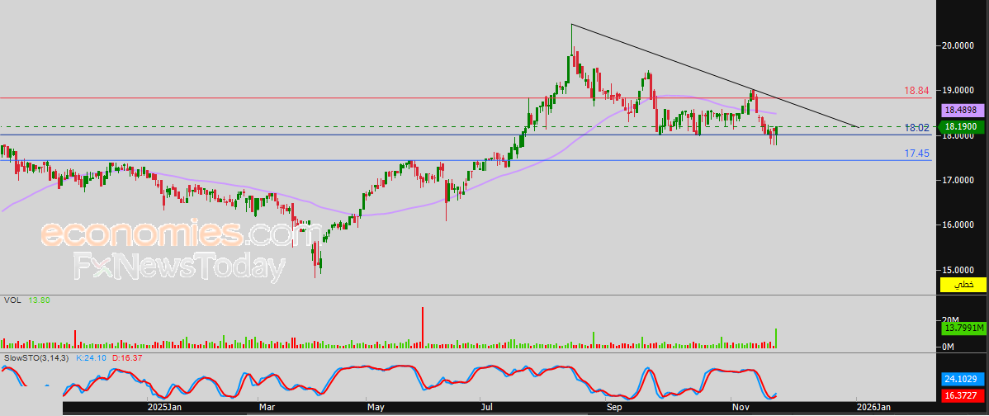The height and width of the screenshot is (416, 989).
Task: Click the 17.0000 price axis label
Action: point(958,180)
